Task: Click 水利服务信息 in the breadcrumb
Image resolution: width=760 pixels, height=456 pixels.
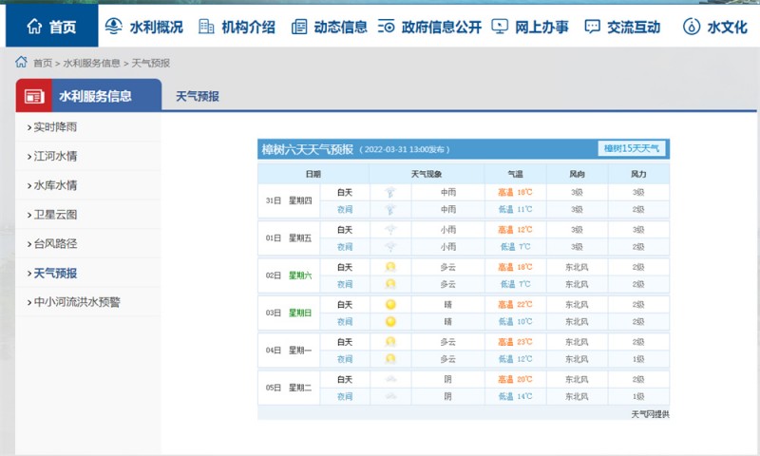Action: [x=91, y=63]
